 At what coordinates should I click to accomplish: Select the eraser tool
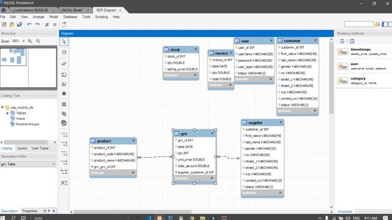[x=64, y=64]
